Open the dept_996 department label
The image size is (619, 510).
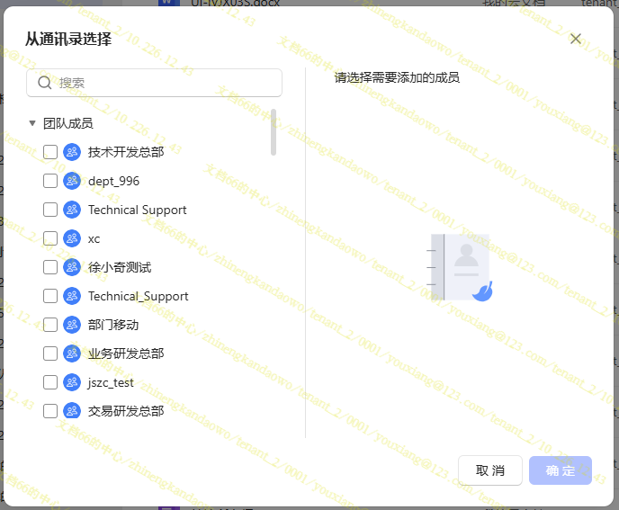coord(113,181)
